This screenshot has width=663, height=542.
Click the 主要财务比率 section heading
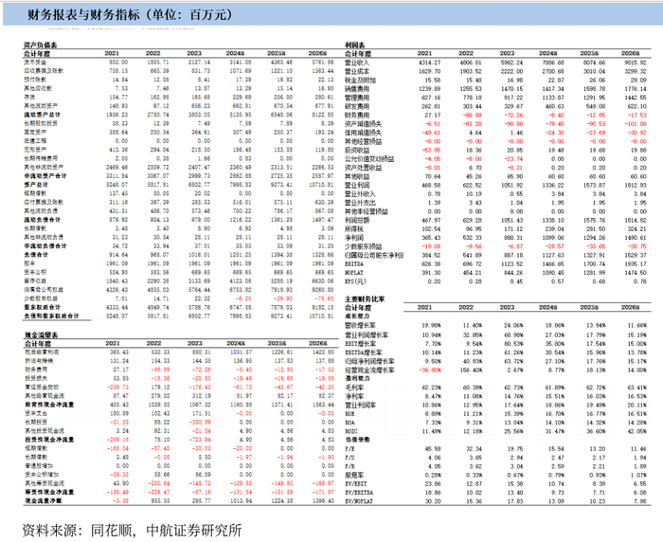click(x=365, y=298)
